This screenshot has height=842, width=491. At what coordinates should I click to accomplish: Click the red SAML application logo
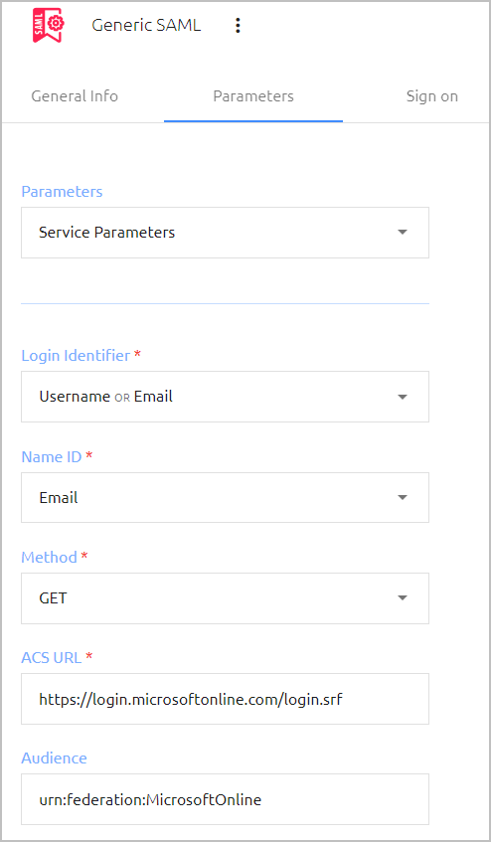coord(48,25)
